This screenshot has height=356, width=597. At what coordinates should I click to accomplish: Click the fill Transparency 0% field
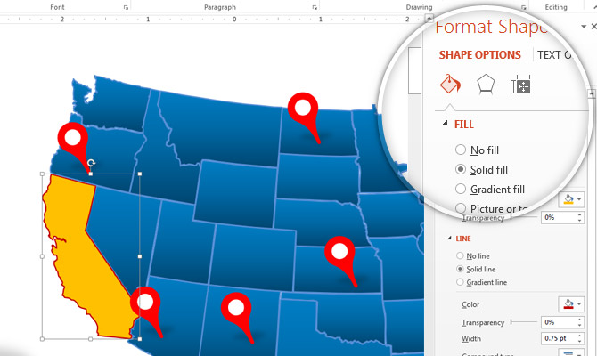559,217
